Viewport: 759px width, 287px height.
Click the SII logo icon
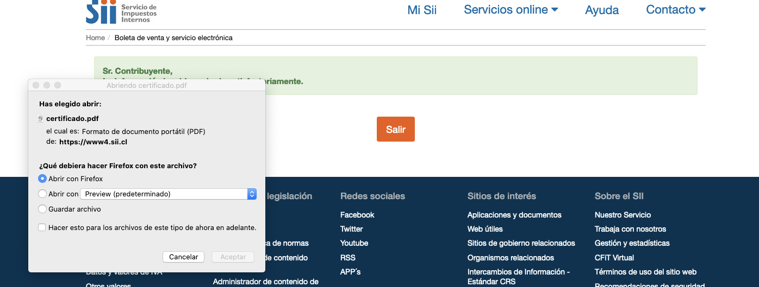(x=101, y=12)
